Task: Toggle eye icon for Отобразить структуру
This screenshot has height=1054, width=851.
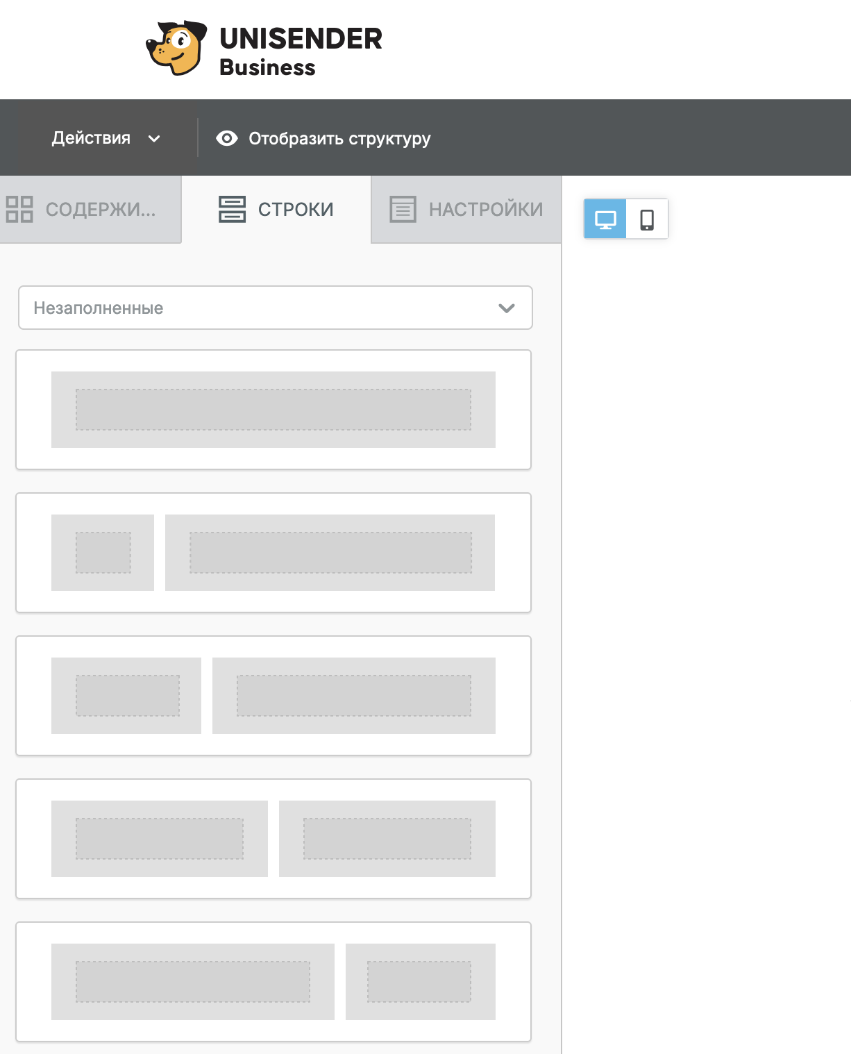Action: 227,138
